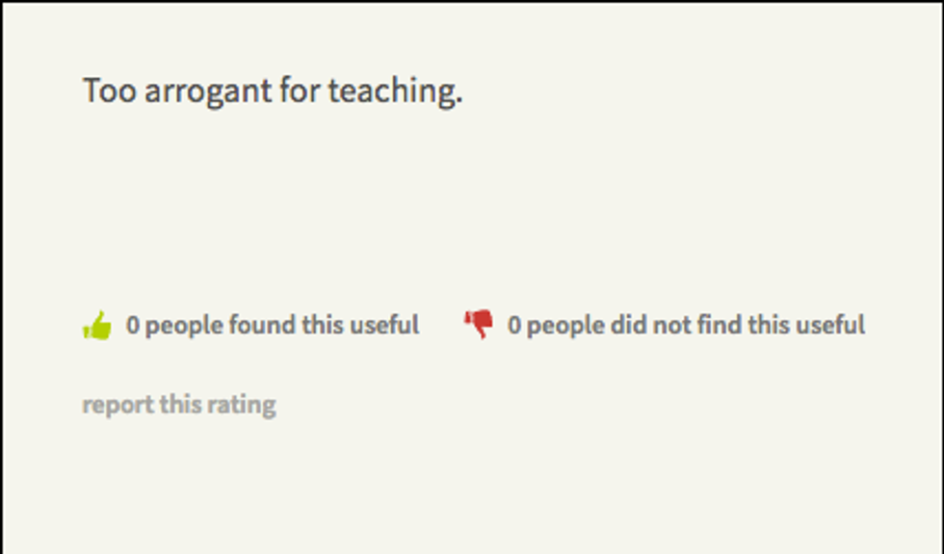Mark this rating as useful via thumbs-up
This screenshot has height=554, width=944.
97,326
